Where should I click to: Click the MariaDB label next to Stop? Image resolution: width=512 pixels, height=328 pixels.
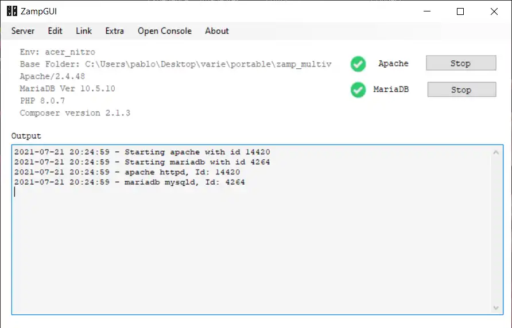click(x=391, y=89)
